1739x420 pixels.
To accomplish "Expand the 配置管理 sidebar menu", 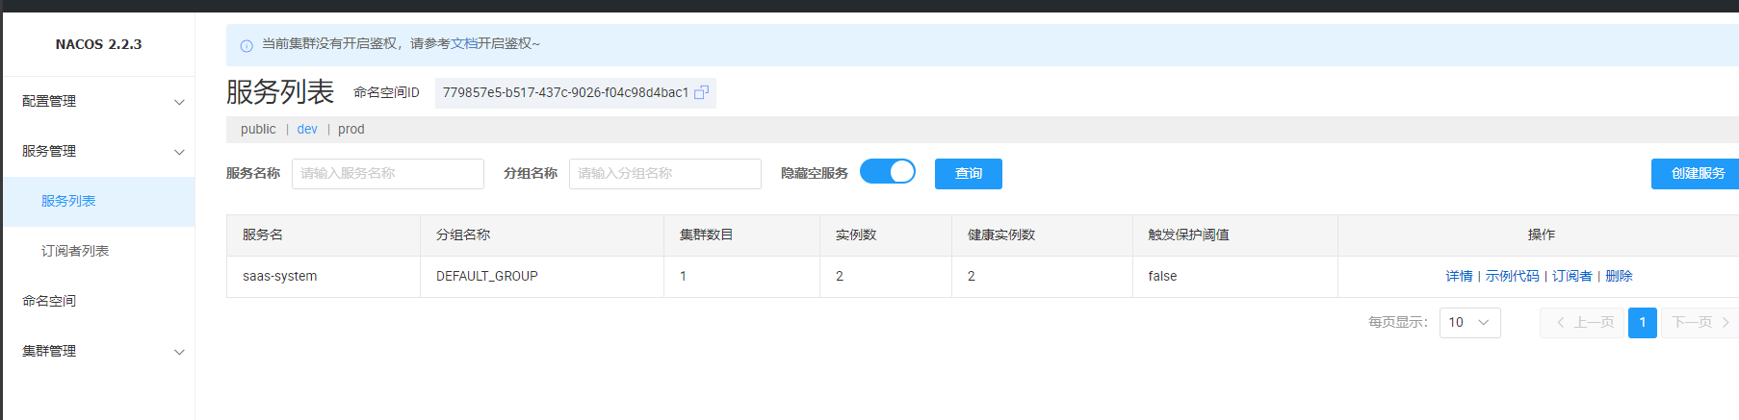I will (x=98, y=101).
